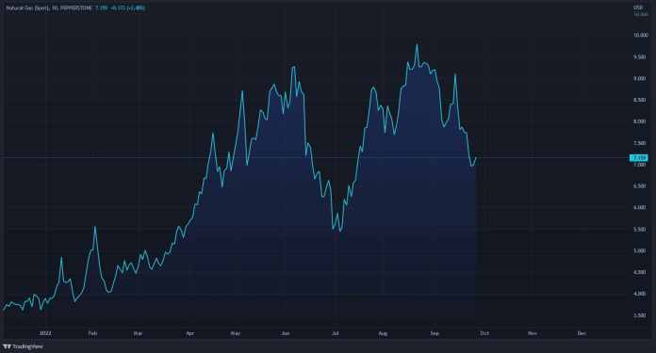The width and height of the screenshot is (656, 353).
Task: Click the Natural Gas (Spot) symbol title
Action: (x=27, y=8)
